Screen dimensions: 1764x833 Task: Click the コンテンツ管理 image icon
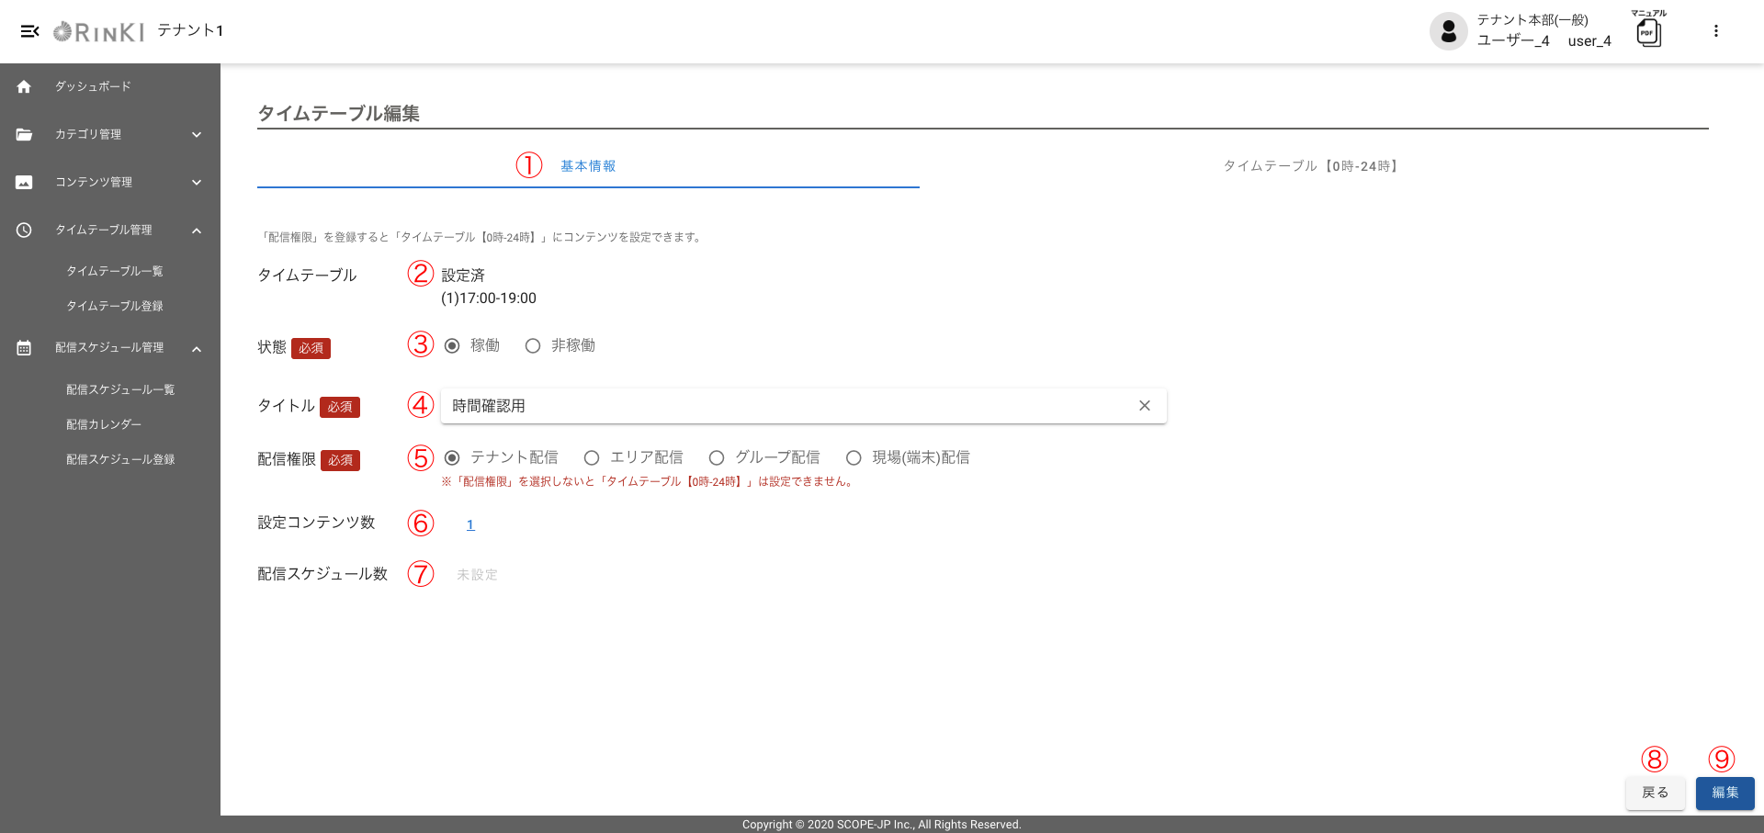(24, 182)
